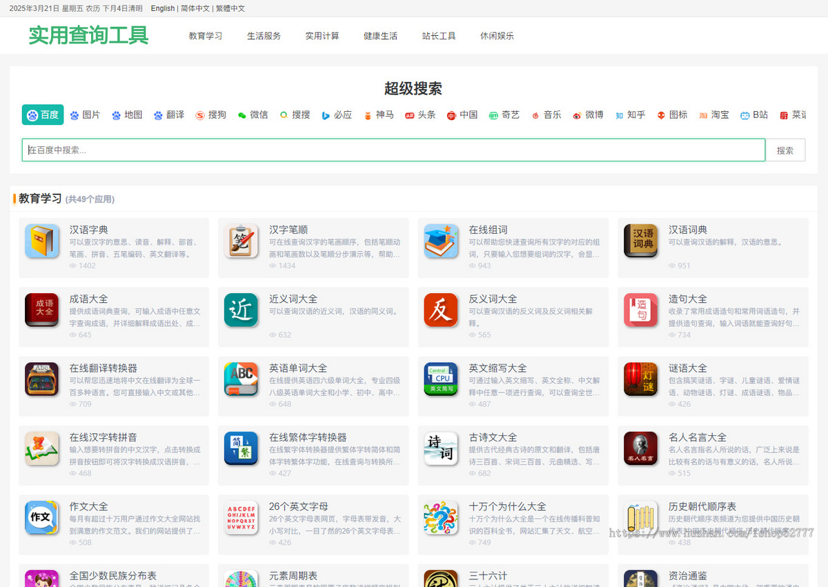Select the 神马 search engine
The width and height of the screenshot is (828, 587).
coord(379,115)
